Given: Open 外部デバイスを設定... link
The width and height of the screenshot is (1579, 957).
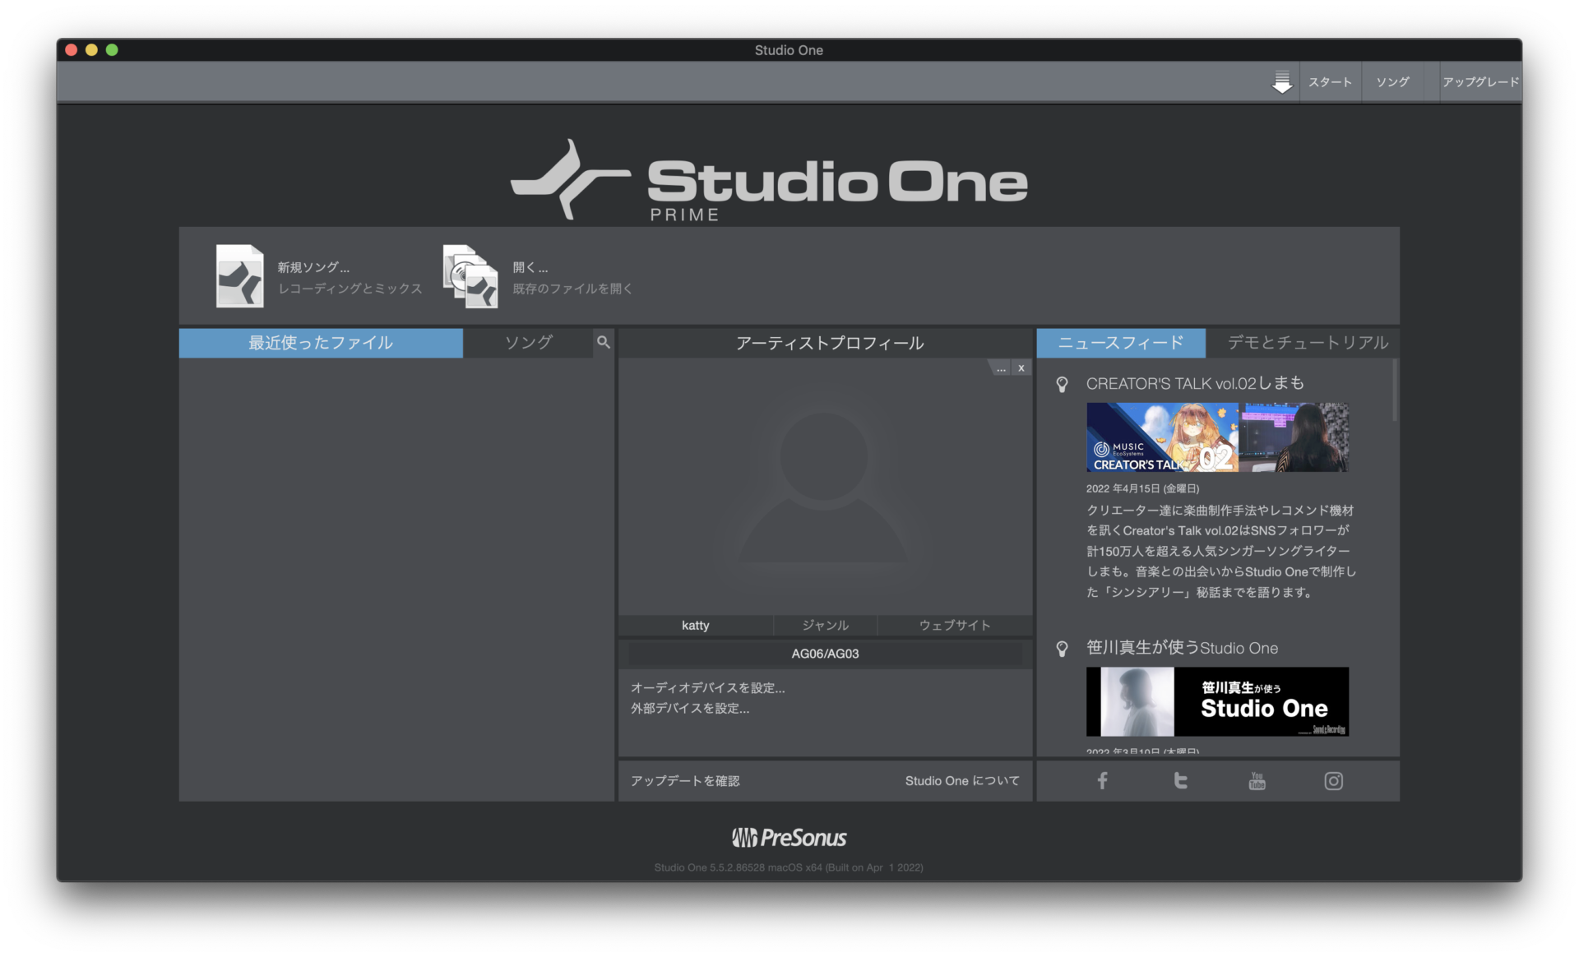Looking at the screenshot, I should pos(690,709).
